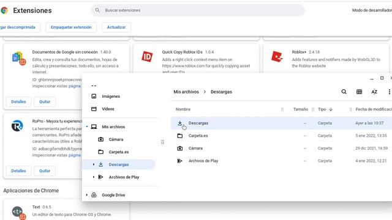Sort files by Nombre column
This screenshot has height=220, width=392.
click(x=183, y=109)
